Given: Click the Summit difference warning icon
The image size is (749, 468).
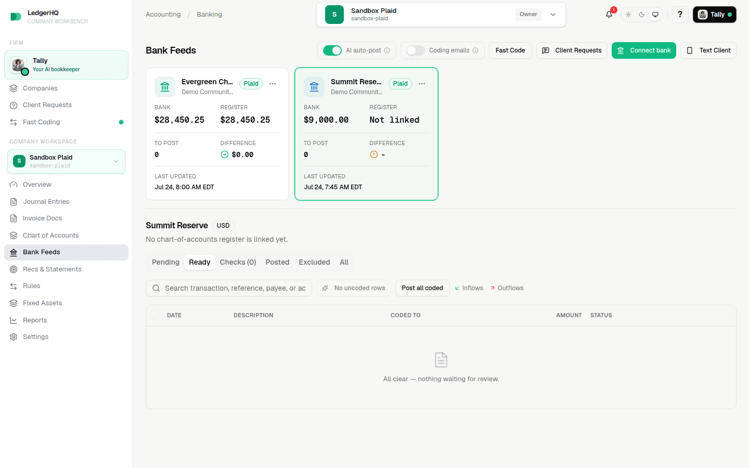Looking at the screenshot, I should (x=373, y=154).
